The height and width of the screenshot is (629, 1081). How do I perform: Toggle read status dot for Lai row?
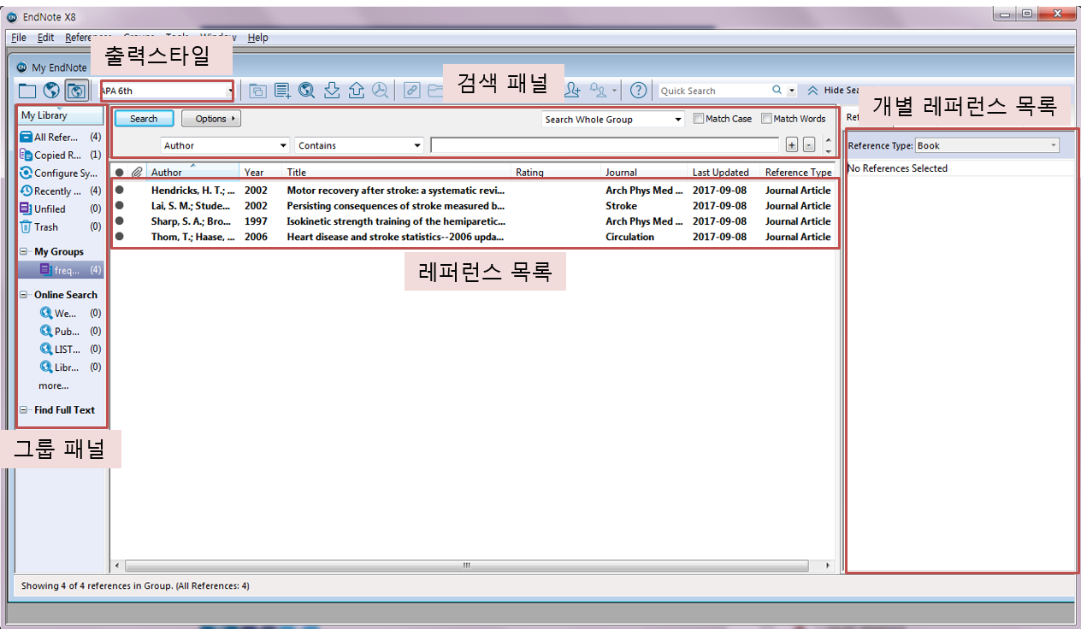pyautogui.click(x=120, y=205)
